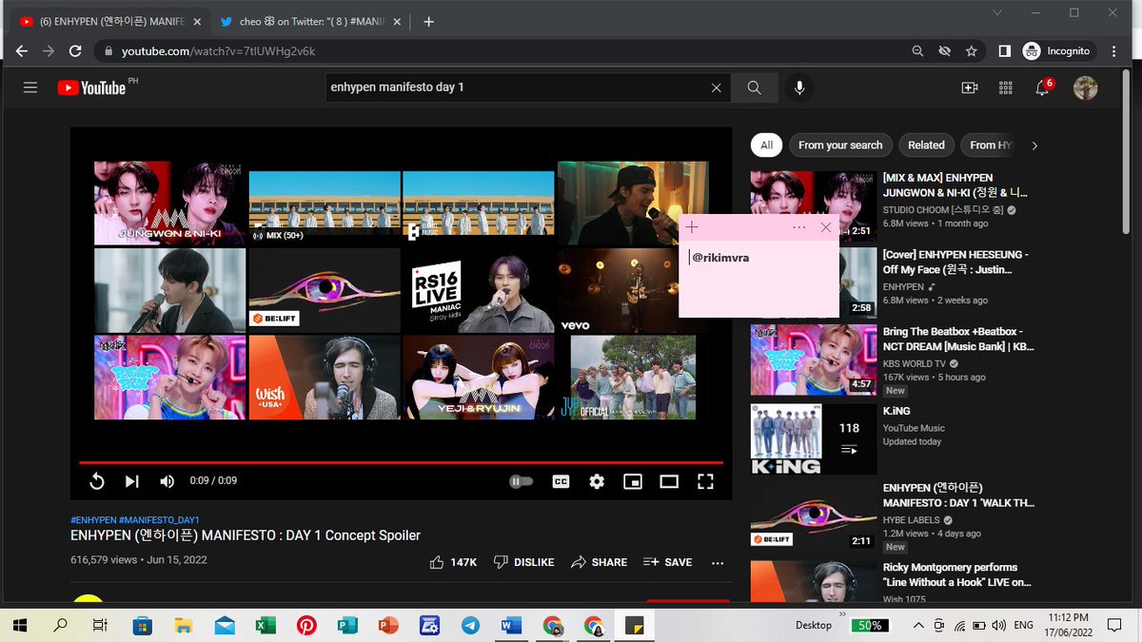Like the video with 147K likes
Screen dimensions: 1142x642
click(x=453, y=562)
